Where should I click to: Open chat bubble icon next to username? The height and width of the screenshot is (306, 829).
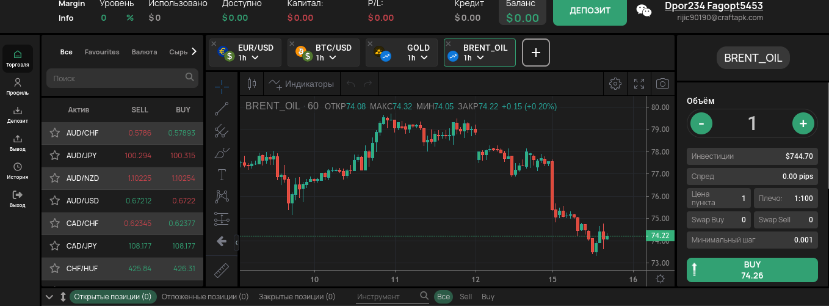click(x=644, y=10)
